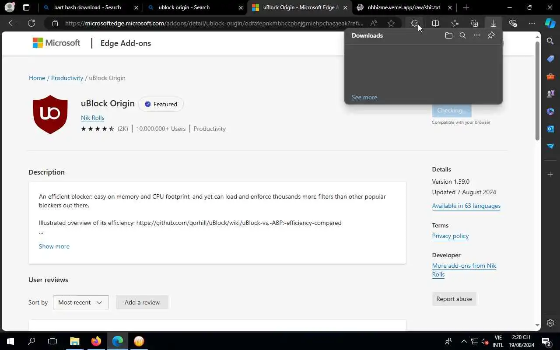Select the uBlock Origin Edge Add-ons tab
560x350 pixels.
pos(300,7)
